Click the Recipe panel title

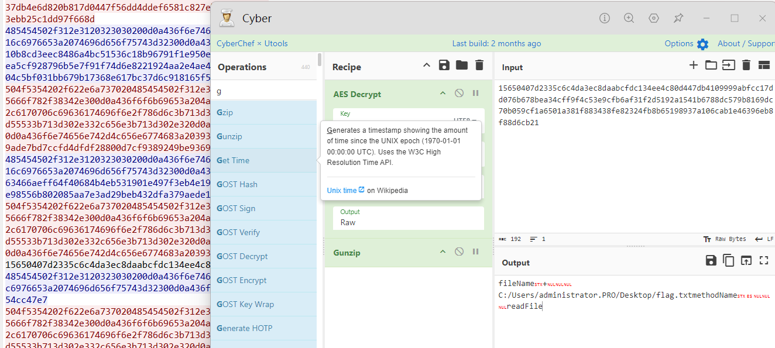pos(347,67)
